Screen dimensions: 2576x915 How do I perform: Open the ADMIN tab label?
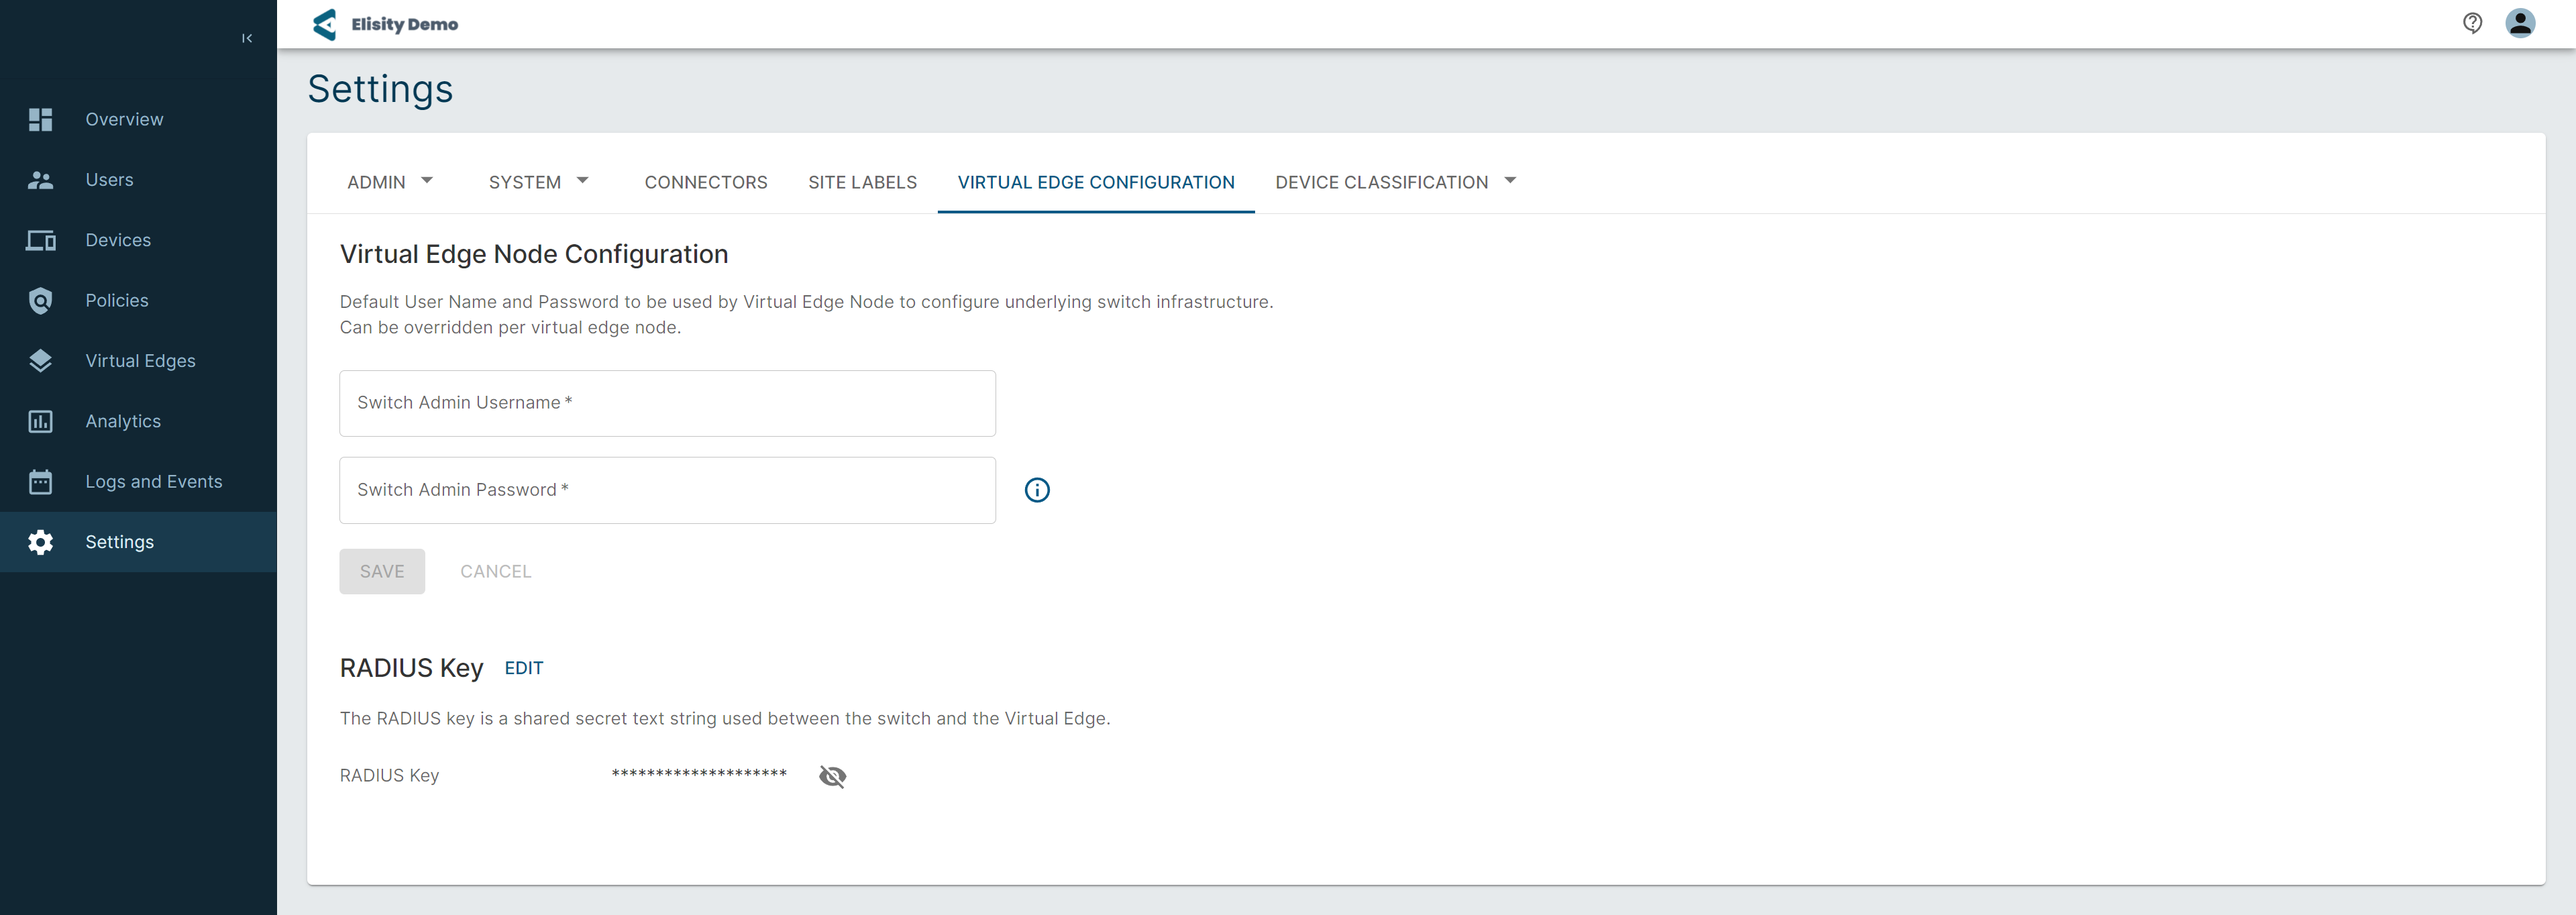[x=376, y=182]
